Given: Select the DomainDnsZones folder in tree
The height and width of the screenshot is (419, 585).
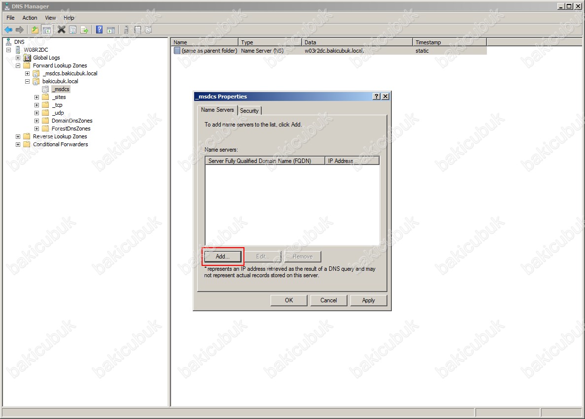Looking at the screenshot, I should [71, 121].
